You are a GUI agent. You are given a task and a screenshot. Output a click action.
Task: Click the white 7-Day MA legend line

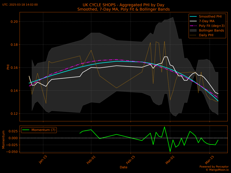(193, 21)
